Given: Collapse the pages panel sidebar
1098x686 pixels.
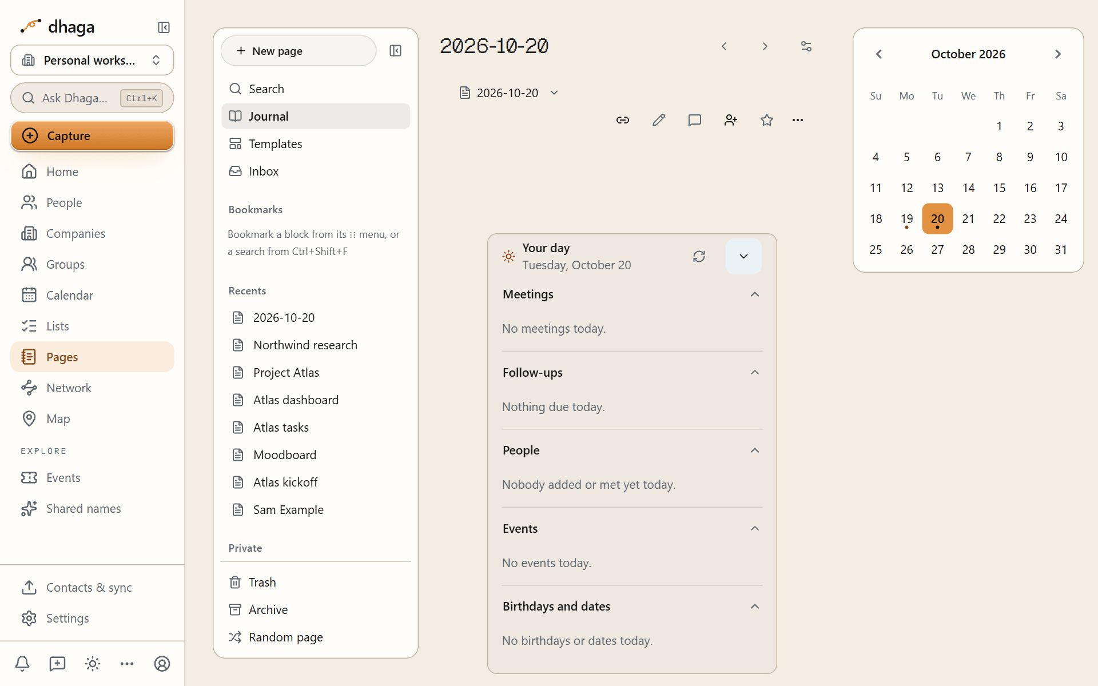Looking at the screenshot, I should [395, 51].
